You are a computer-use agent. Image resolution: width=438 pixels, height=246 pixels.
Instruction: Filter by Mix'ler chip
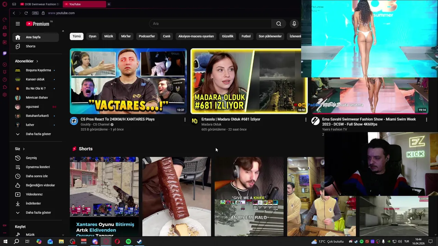click(x=126, y=36)
